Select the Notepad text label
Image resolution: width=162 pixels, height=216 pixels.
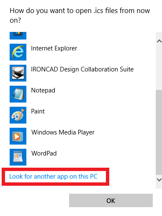43,90
